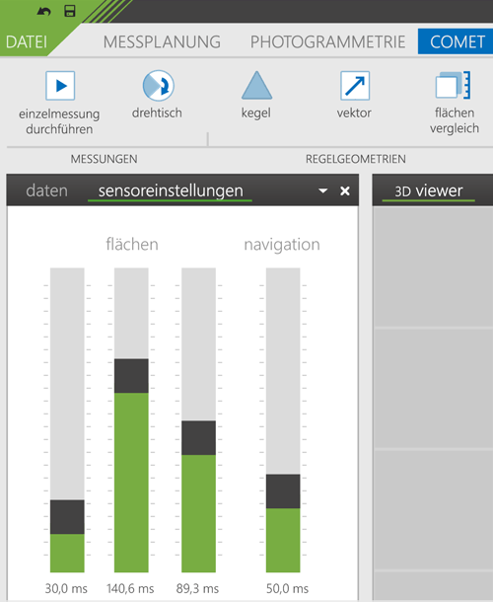Image resolution: width=493 pixels, height=602 pixels.
Task: Click the MESSUNGEN group label
Action: pos(104,159)
